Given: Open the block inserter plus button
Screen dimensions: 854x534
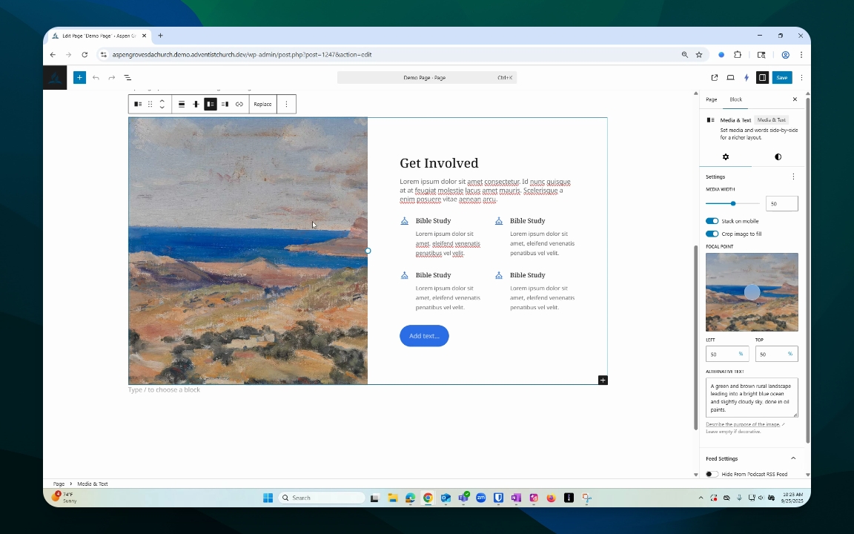Looking at the screenshot, I should [x=79, y=77].
